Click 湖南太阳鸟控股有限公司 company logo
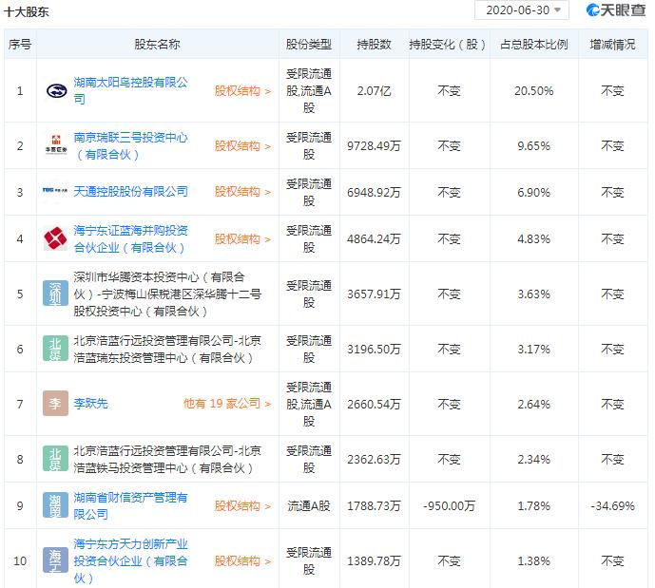The image size is (655, 588). (x=56, y=90)
